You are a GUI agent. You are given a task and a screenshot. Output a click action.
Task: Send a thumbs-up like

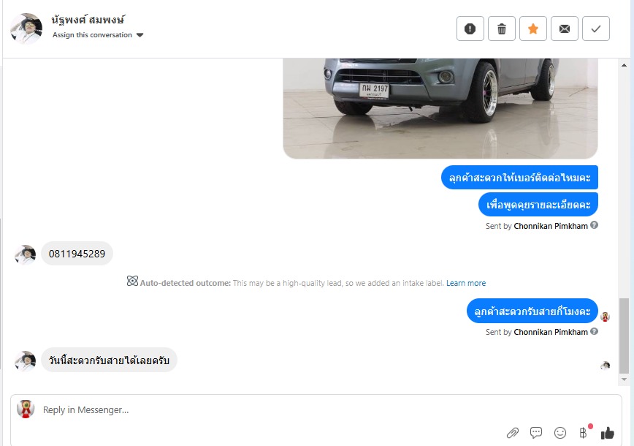tap(607, 433)
